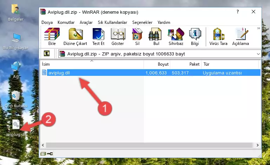Sort by the Boyut column header
Viewport: 270px width, 165px height.
[x=157, y=64]
